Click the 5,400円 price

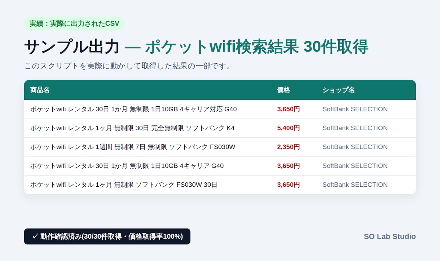click(289, 128)
